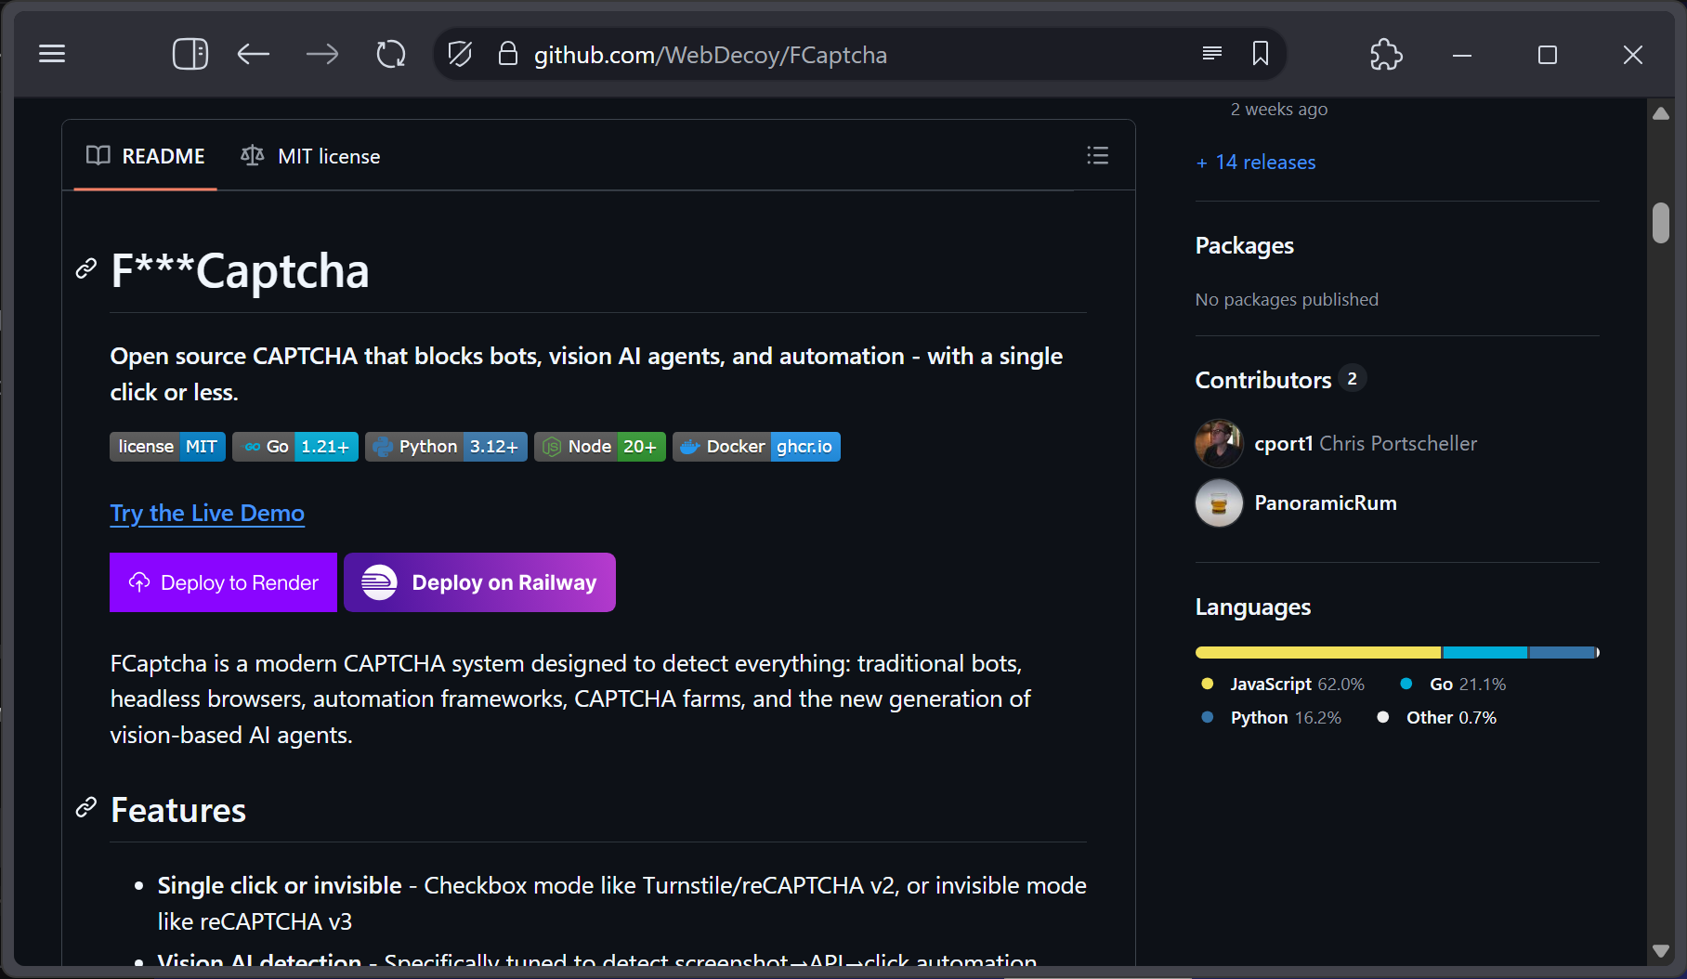Screen dimensions: 1687x979
Task: Go back to the previous page
Action: point(253,54)
